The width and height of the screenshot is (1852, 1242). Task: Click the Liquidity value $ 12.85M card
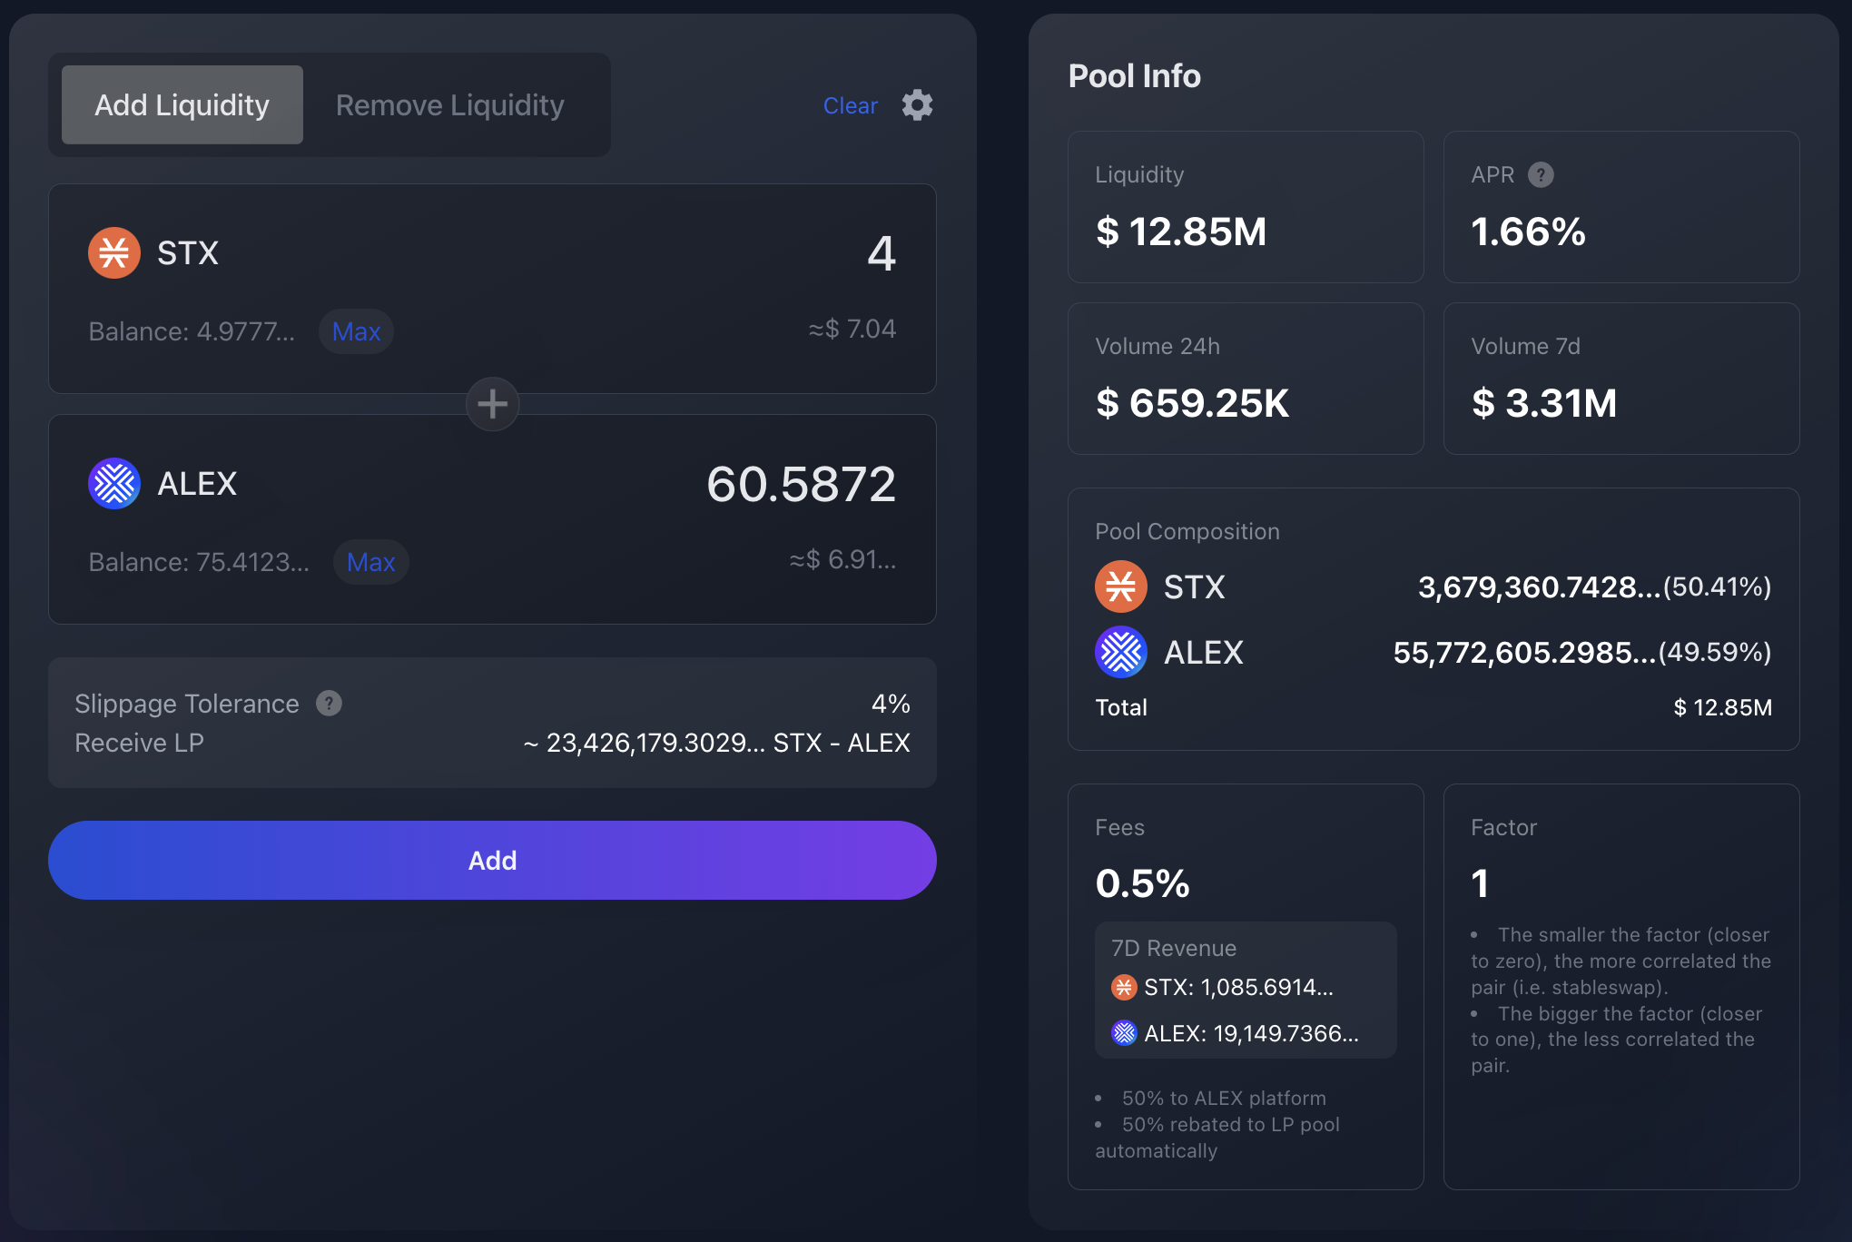(x=1246, y=207)
